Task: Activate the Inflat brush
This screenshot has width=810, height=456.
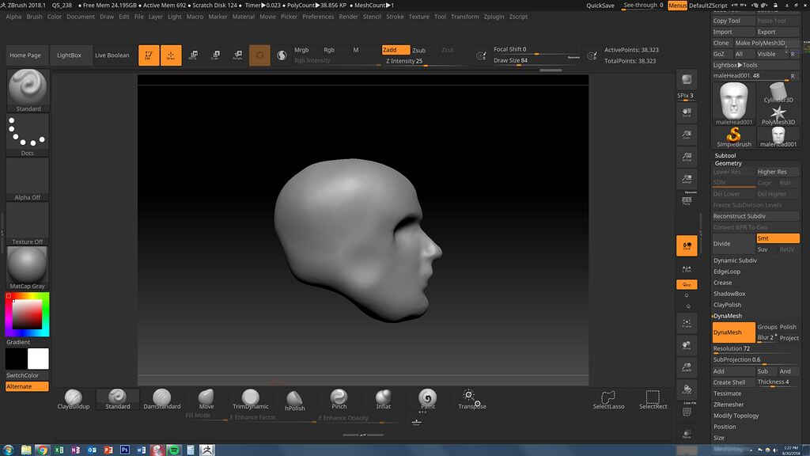Action: click(x=383, y=398)
